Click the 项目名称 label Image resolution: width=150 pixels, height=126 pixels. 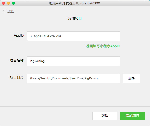[x=17, y=60]
